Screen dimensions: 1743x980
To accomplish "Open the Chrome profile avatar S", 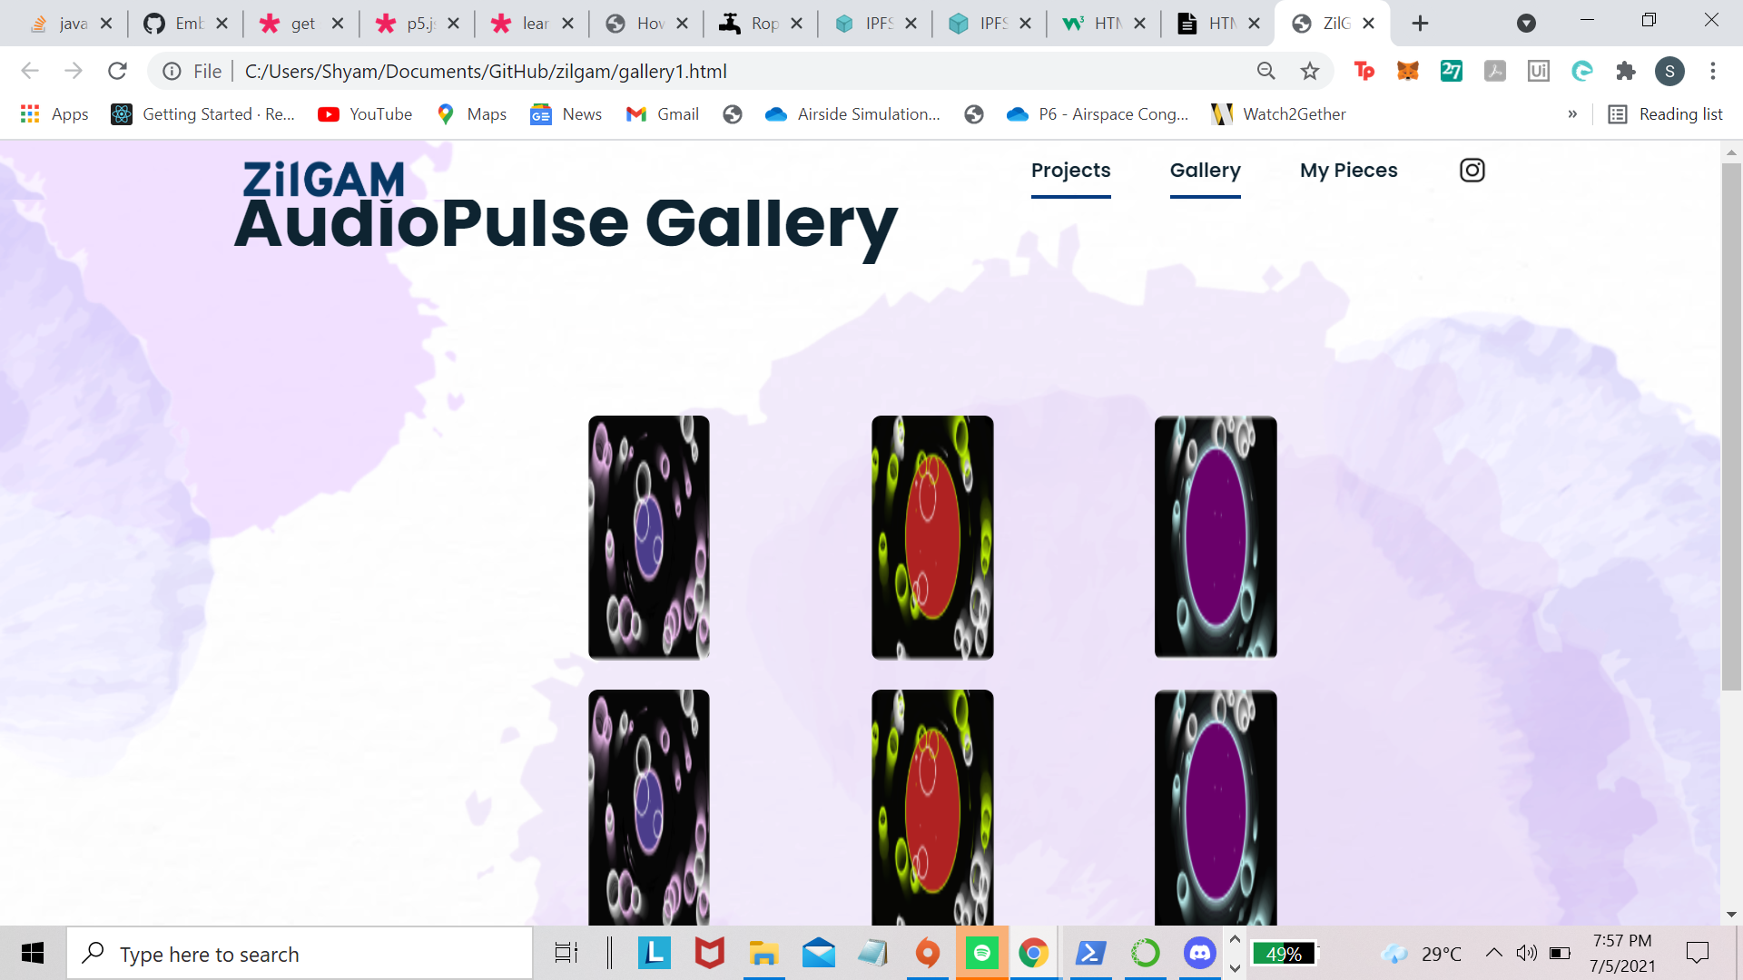I will point(1669,71).
